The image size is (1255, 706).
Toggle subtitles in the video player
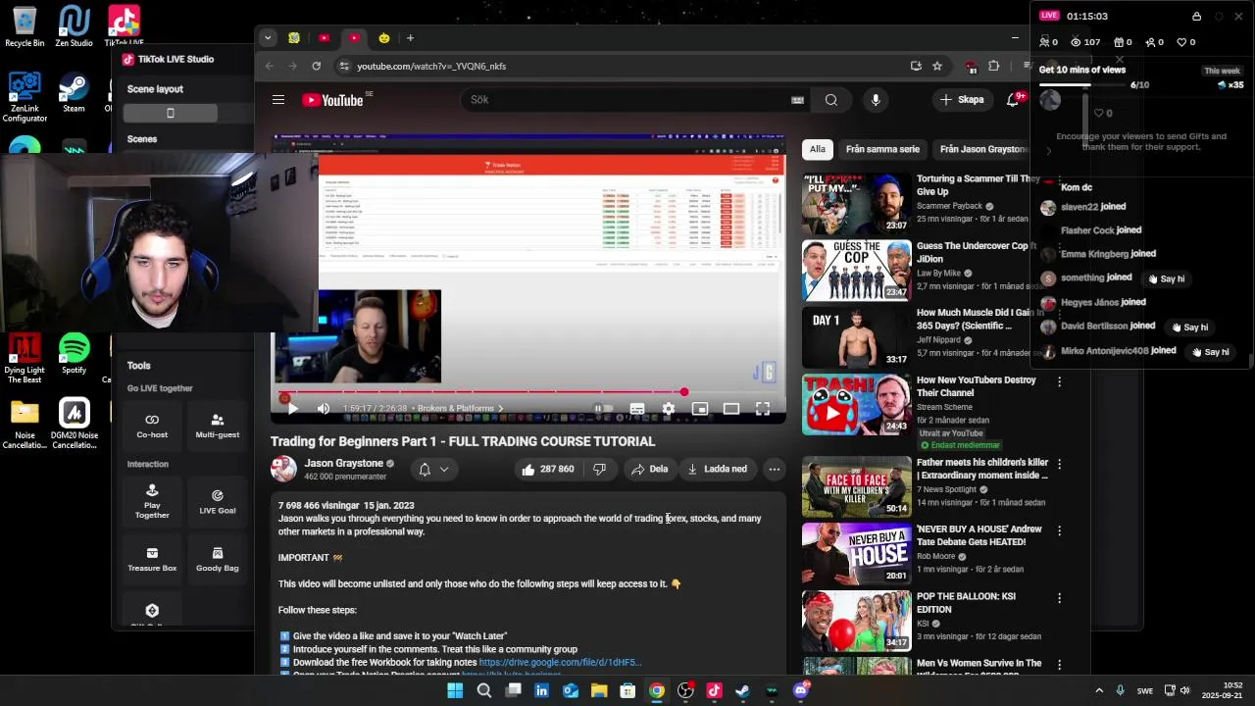click(x=637, y=409)
